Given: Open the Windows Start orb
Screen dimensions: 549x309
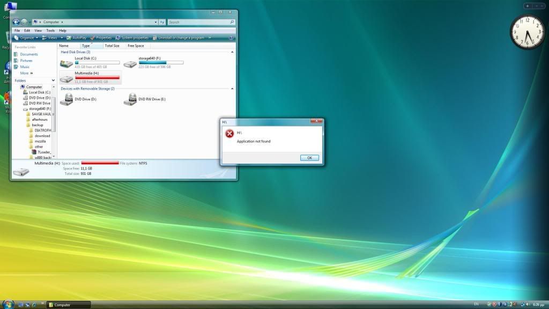Looking at the screenshot, I should pyautogui.click(x=8, y=304).
